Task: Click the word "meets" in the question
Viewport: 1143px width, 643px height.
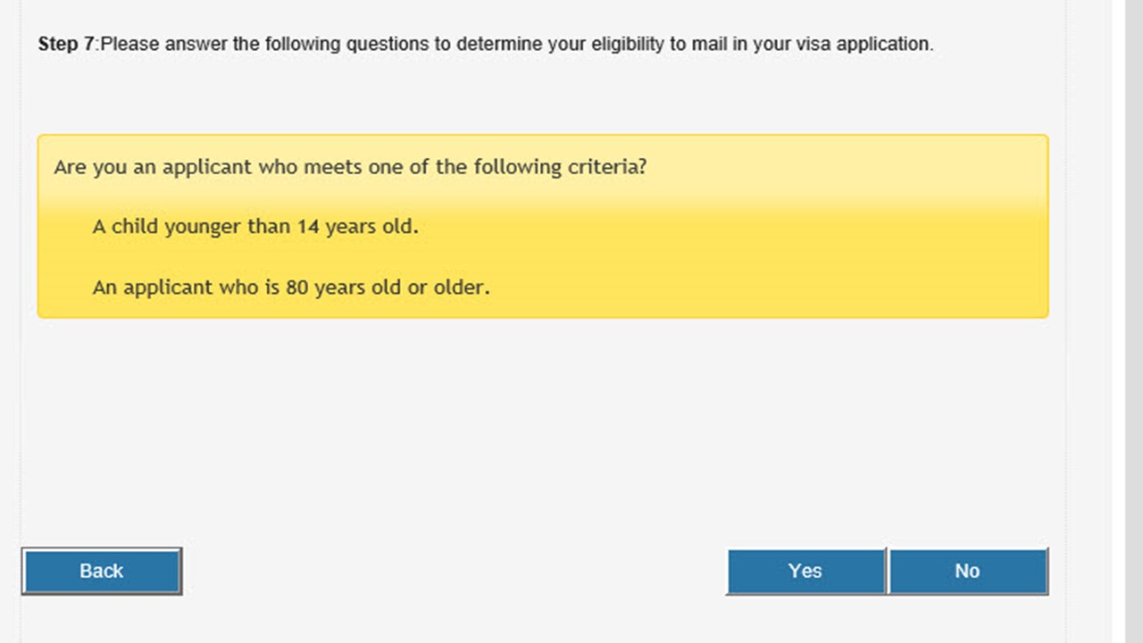Action: [x=333, y=167]
